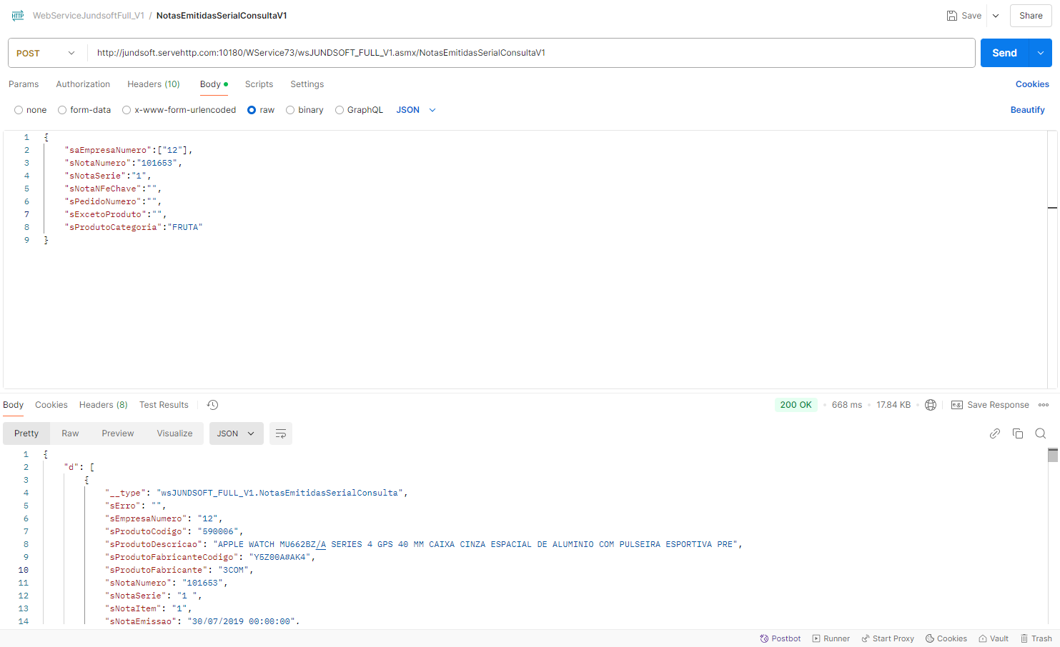Screen dimensions: 1060x647
Task: Select the GraphQL radio button
Action: click(340, 110)
